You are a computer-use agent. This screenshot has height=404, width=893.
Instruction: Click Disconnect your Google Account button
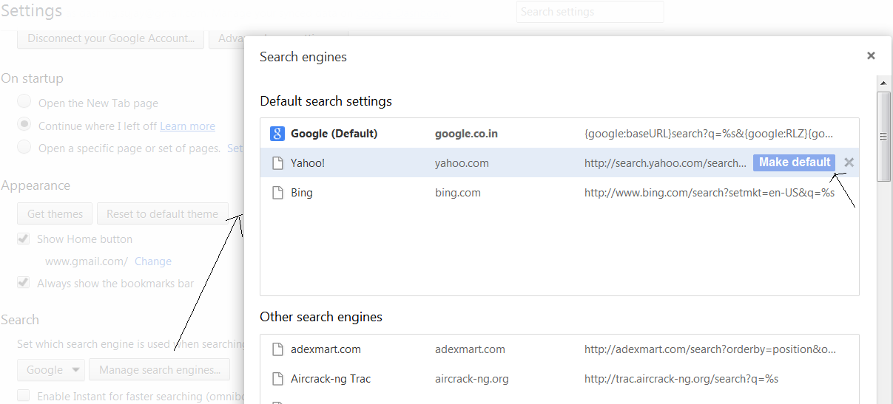(x=110, y=38)
